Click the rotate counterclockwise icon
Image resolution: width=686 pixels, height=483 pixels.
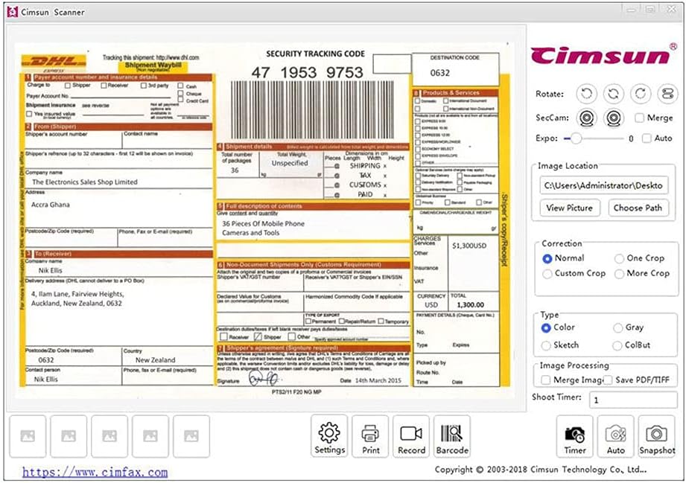click(587, 95)
